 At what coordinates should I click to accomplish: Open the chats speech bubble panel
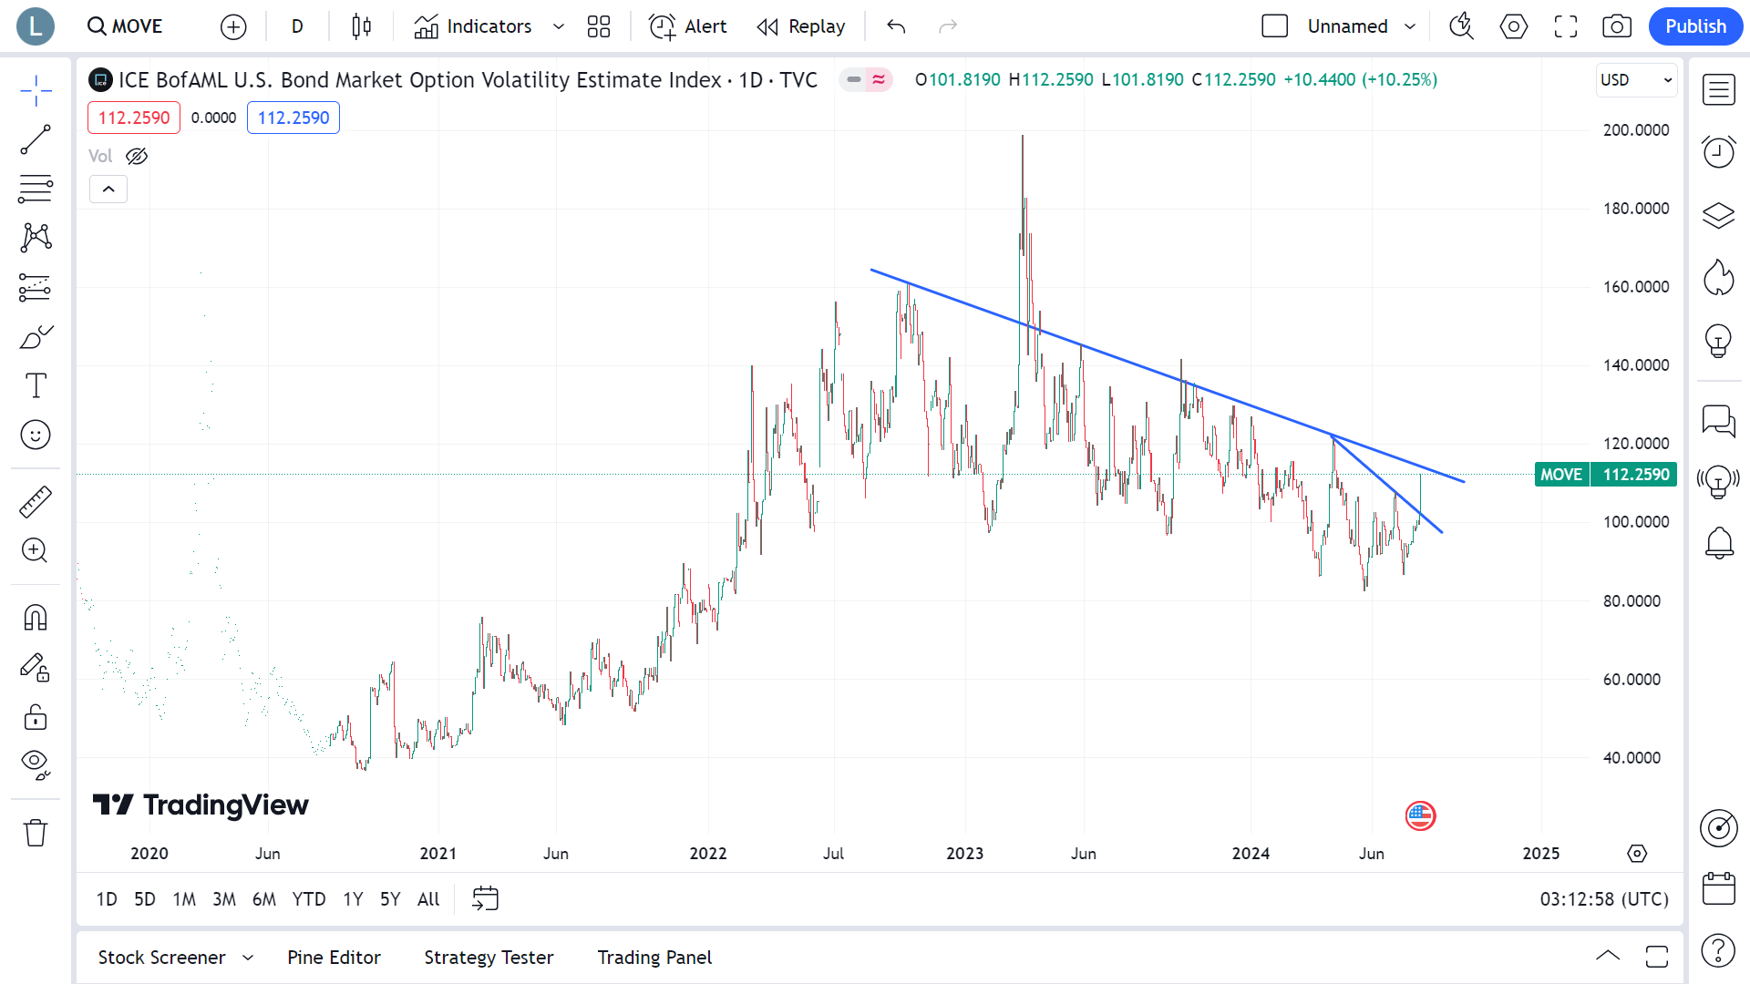[1718, 420]
